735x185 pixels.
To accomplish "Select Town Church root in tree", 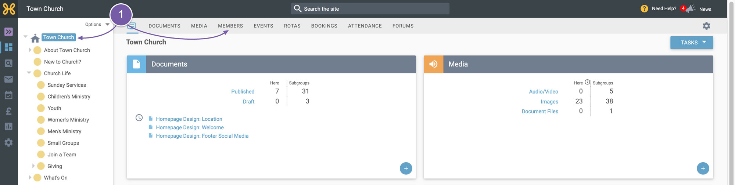I will pos(58,37).
